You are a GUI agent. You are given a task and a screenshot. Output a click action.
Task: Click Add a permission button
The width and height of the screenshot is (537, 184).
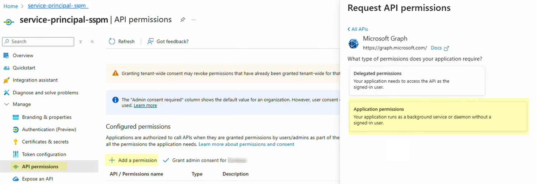[x=133, y=160]
